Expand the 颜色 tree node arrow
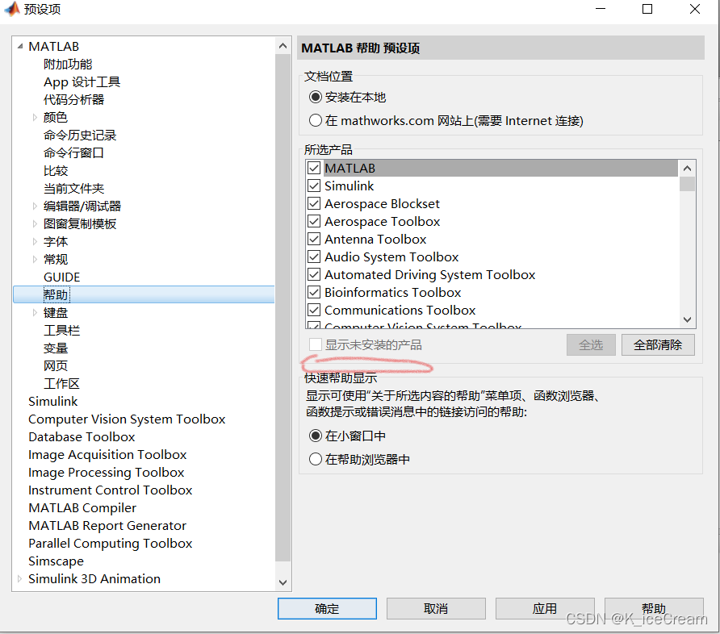Viewport: 720px width, 634px height. 35,118
